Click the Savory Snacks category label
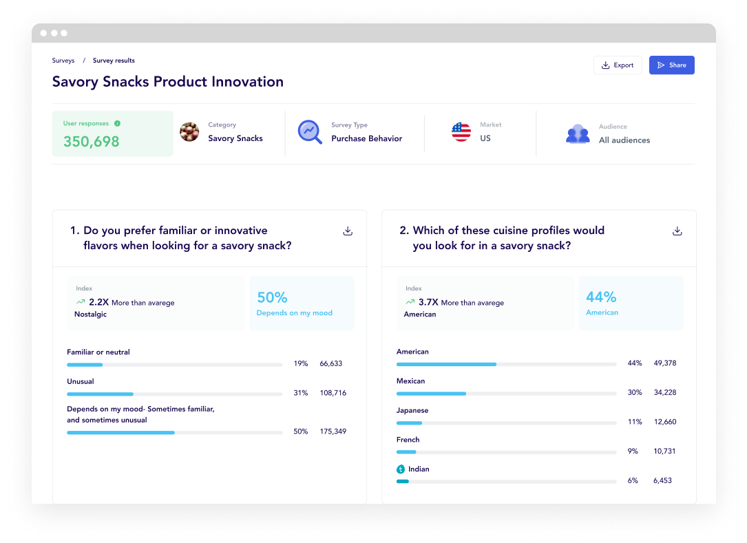Viewport: 747px width, 543px height. 235,138
